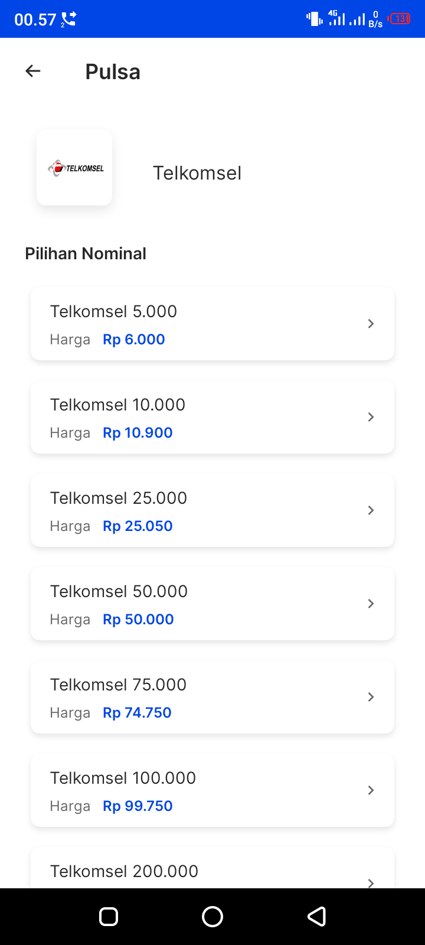Screen dimensions: 425x945
Task: Tap chevron on Telkomsel 50.000 row
Action: [x=371, y=604]
